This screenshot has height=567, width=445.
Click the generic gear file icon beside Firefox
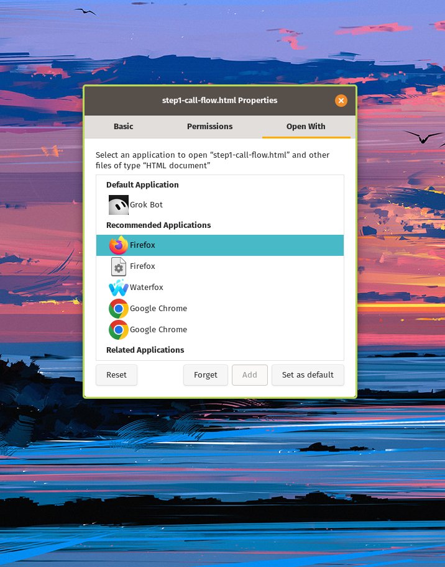[x=119, y=266]
